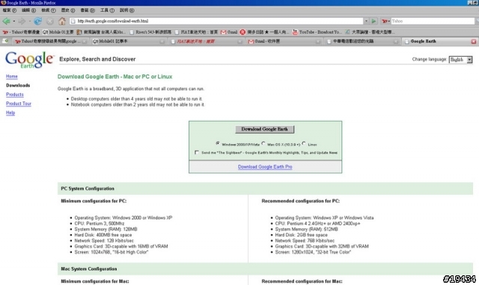This screenshot has height=285, width=479.
Task: Open the last bookmark after YouTube
Action: pyautogui.click(x=370, y=32)
